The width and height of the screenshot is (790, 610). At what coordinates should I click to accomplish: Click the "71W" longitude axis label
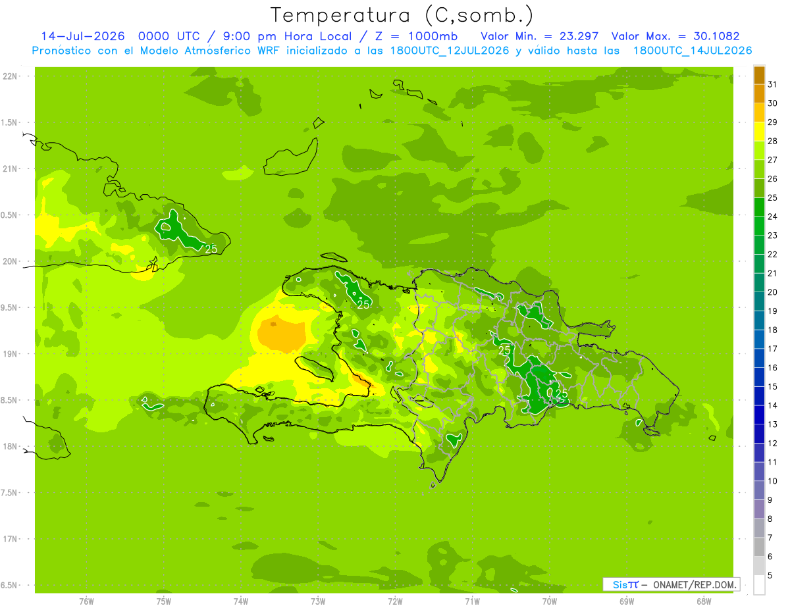pyautogui.click(x=472, y=601)
